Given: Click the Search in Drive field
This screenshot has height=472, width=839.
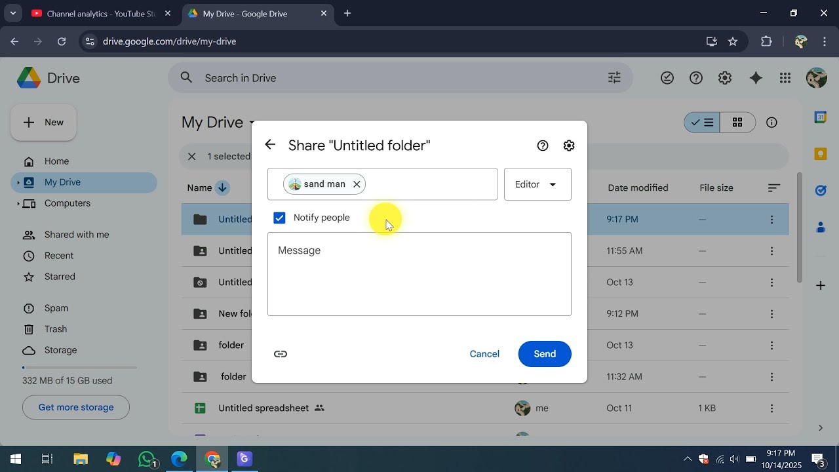Looking at the screenshot, I should (x=400, y=78).
